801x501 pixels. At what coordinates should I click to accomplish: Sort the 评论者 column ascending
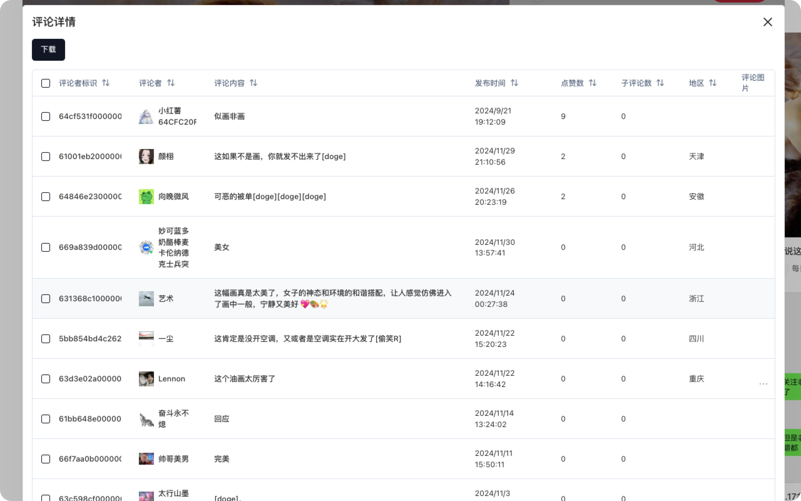[x=170, y=83]
